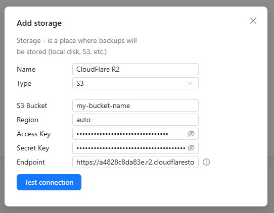Screen dimensions: 274x213
Task: Reveal the hidden Access Key value
Action: (191, 134)
